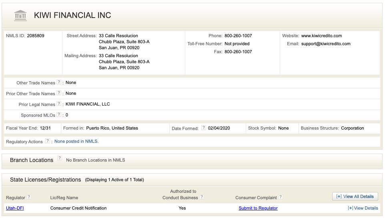Open the Utah-DFI regulator link
The height and width of the screenshot is (218, 385).
[15, 208]
